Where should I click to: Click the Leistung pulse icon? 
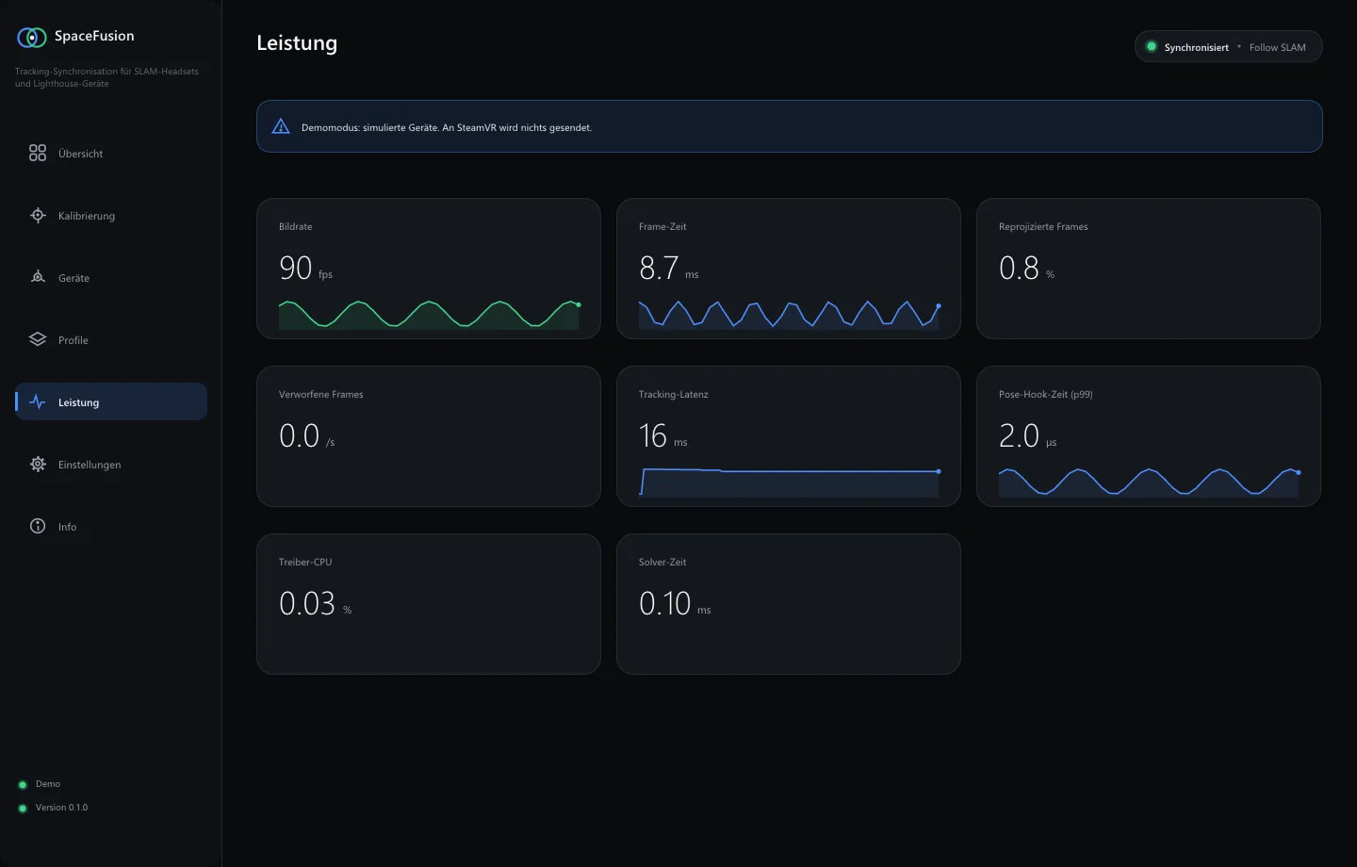(x=38, y=401)
